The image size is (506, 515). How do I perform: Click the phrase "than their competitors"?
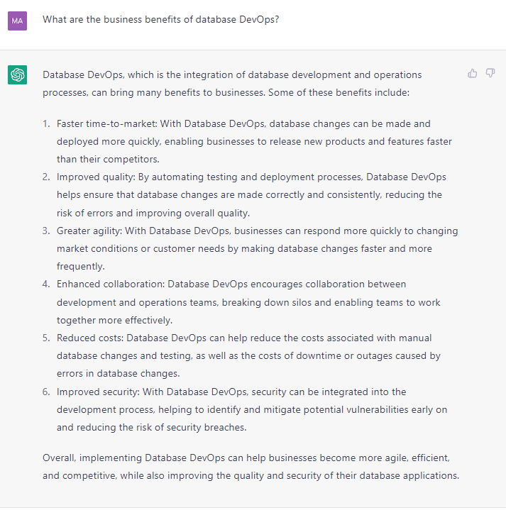tap(108, 159)
